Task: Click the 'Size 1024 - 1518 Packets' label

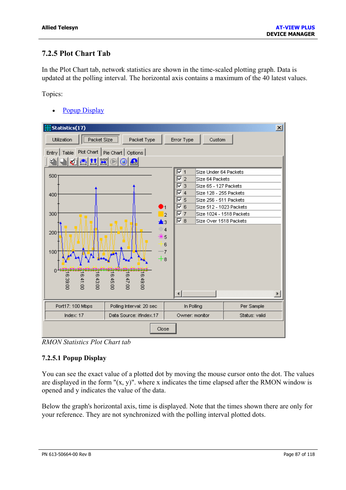Action: (223, 214)
